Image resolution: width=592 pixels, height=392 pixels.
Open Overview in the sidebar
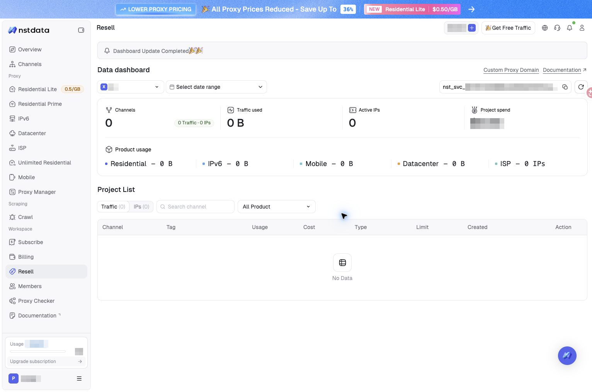[x=46, y=49]
